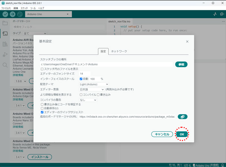226x167 pixels.
Task: Open 詳細情報 link under Nano 33 Connect
Action: tap(18, 127)
